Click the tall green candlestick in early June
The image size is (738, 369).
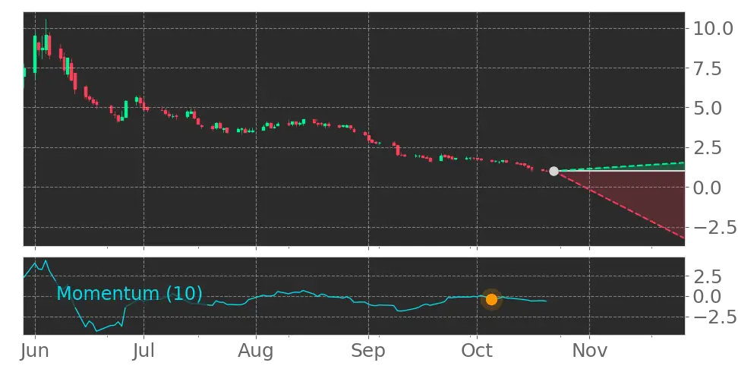pos(35,54)
